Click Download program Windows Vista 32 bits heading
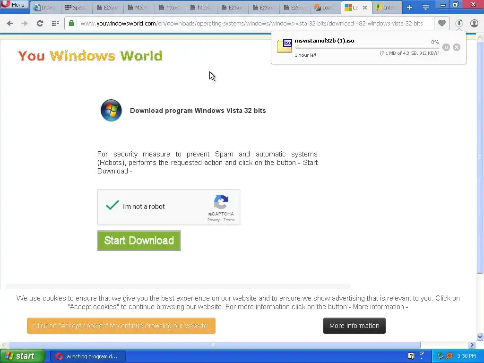This screenshot has height=363, width=484. pyautogui.click(x=198, y=111)
